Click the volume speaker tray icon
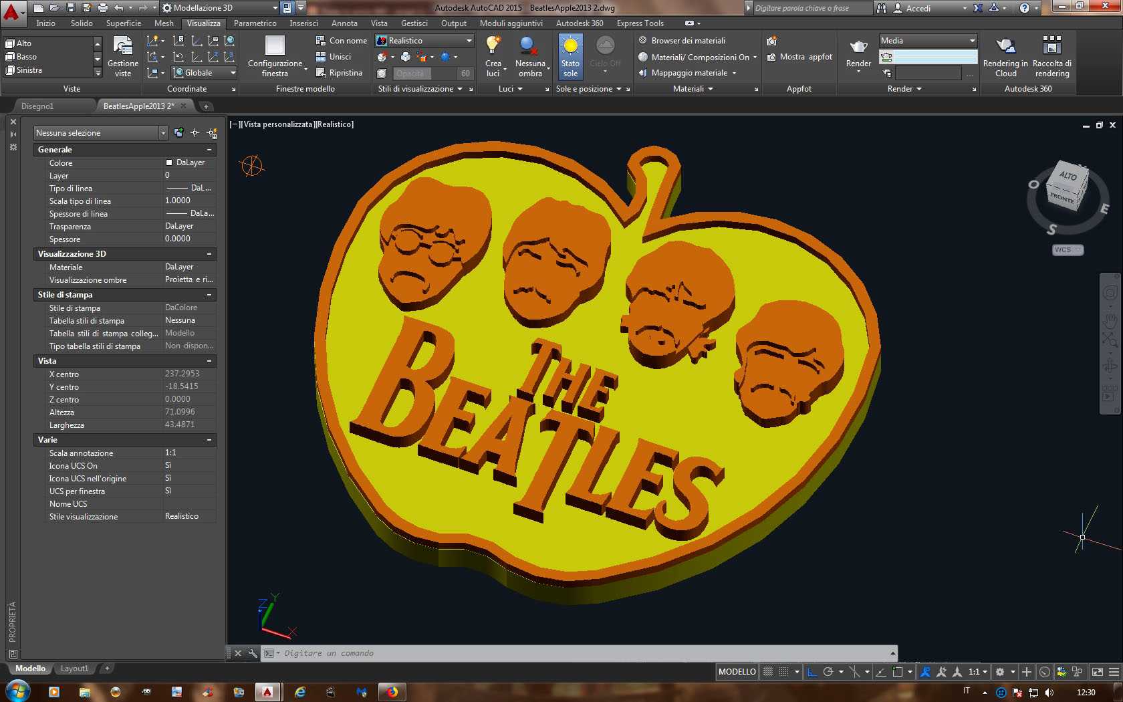This screenshot has width=1123, height=702. [x=1049, y=692]
